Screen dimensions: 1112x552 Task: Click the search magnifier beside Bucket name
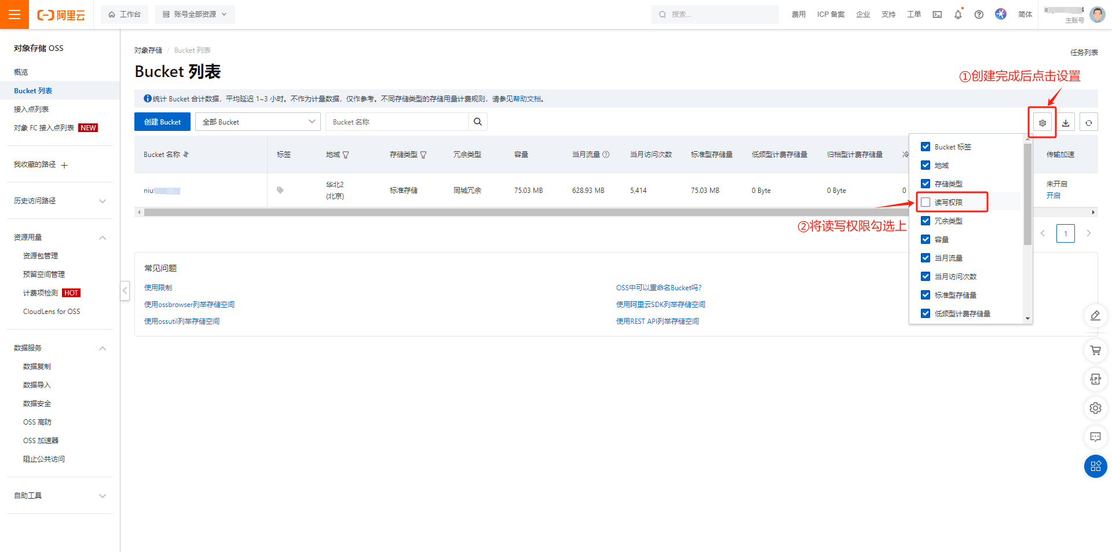point(478,122)
